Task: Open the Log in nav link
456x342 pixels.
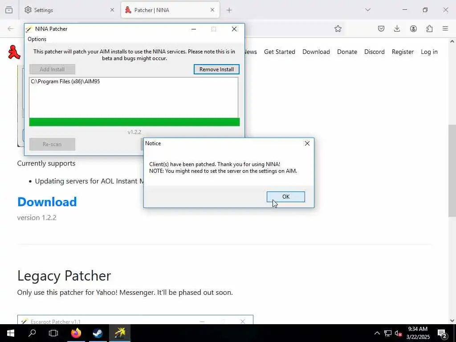Action: coord(429,52)
